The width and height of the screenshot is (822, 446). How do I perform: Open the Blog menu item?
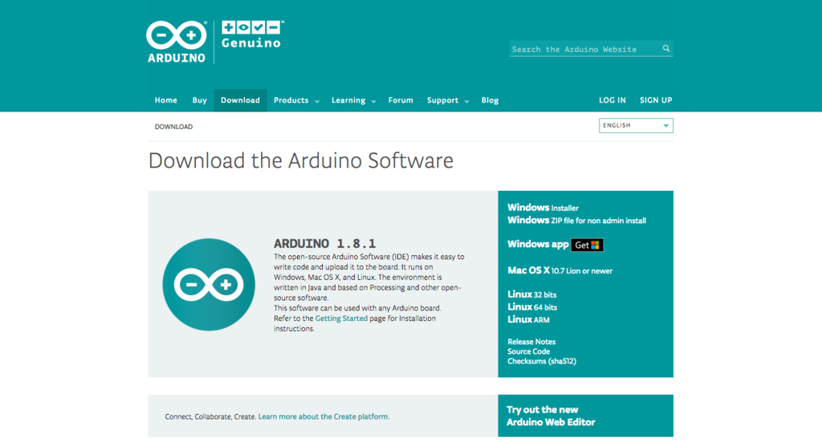tap(490, 100)
